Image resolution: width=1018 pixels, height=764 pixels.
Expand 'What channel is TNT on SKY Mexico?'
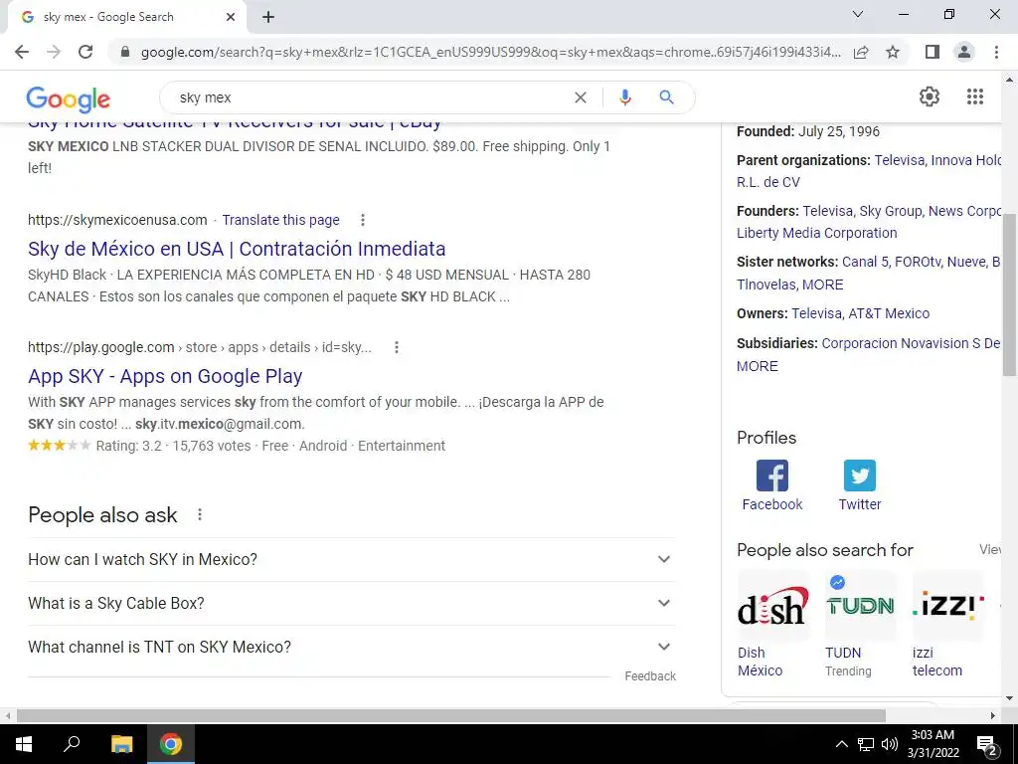point(352,647)
